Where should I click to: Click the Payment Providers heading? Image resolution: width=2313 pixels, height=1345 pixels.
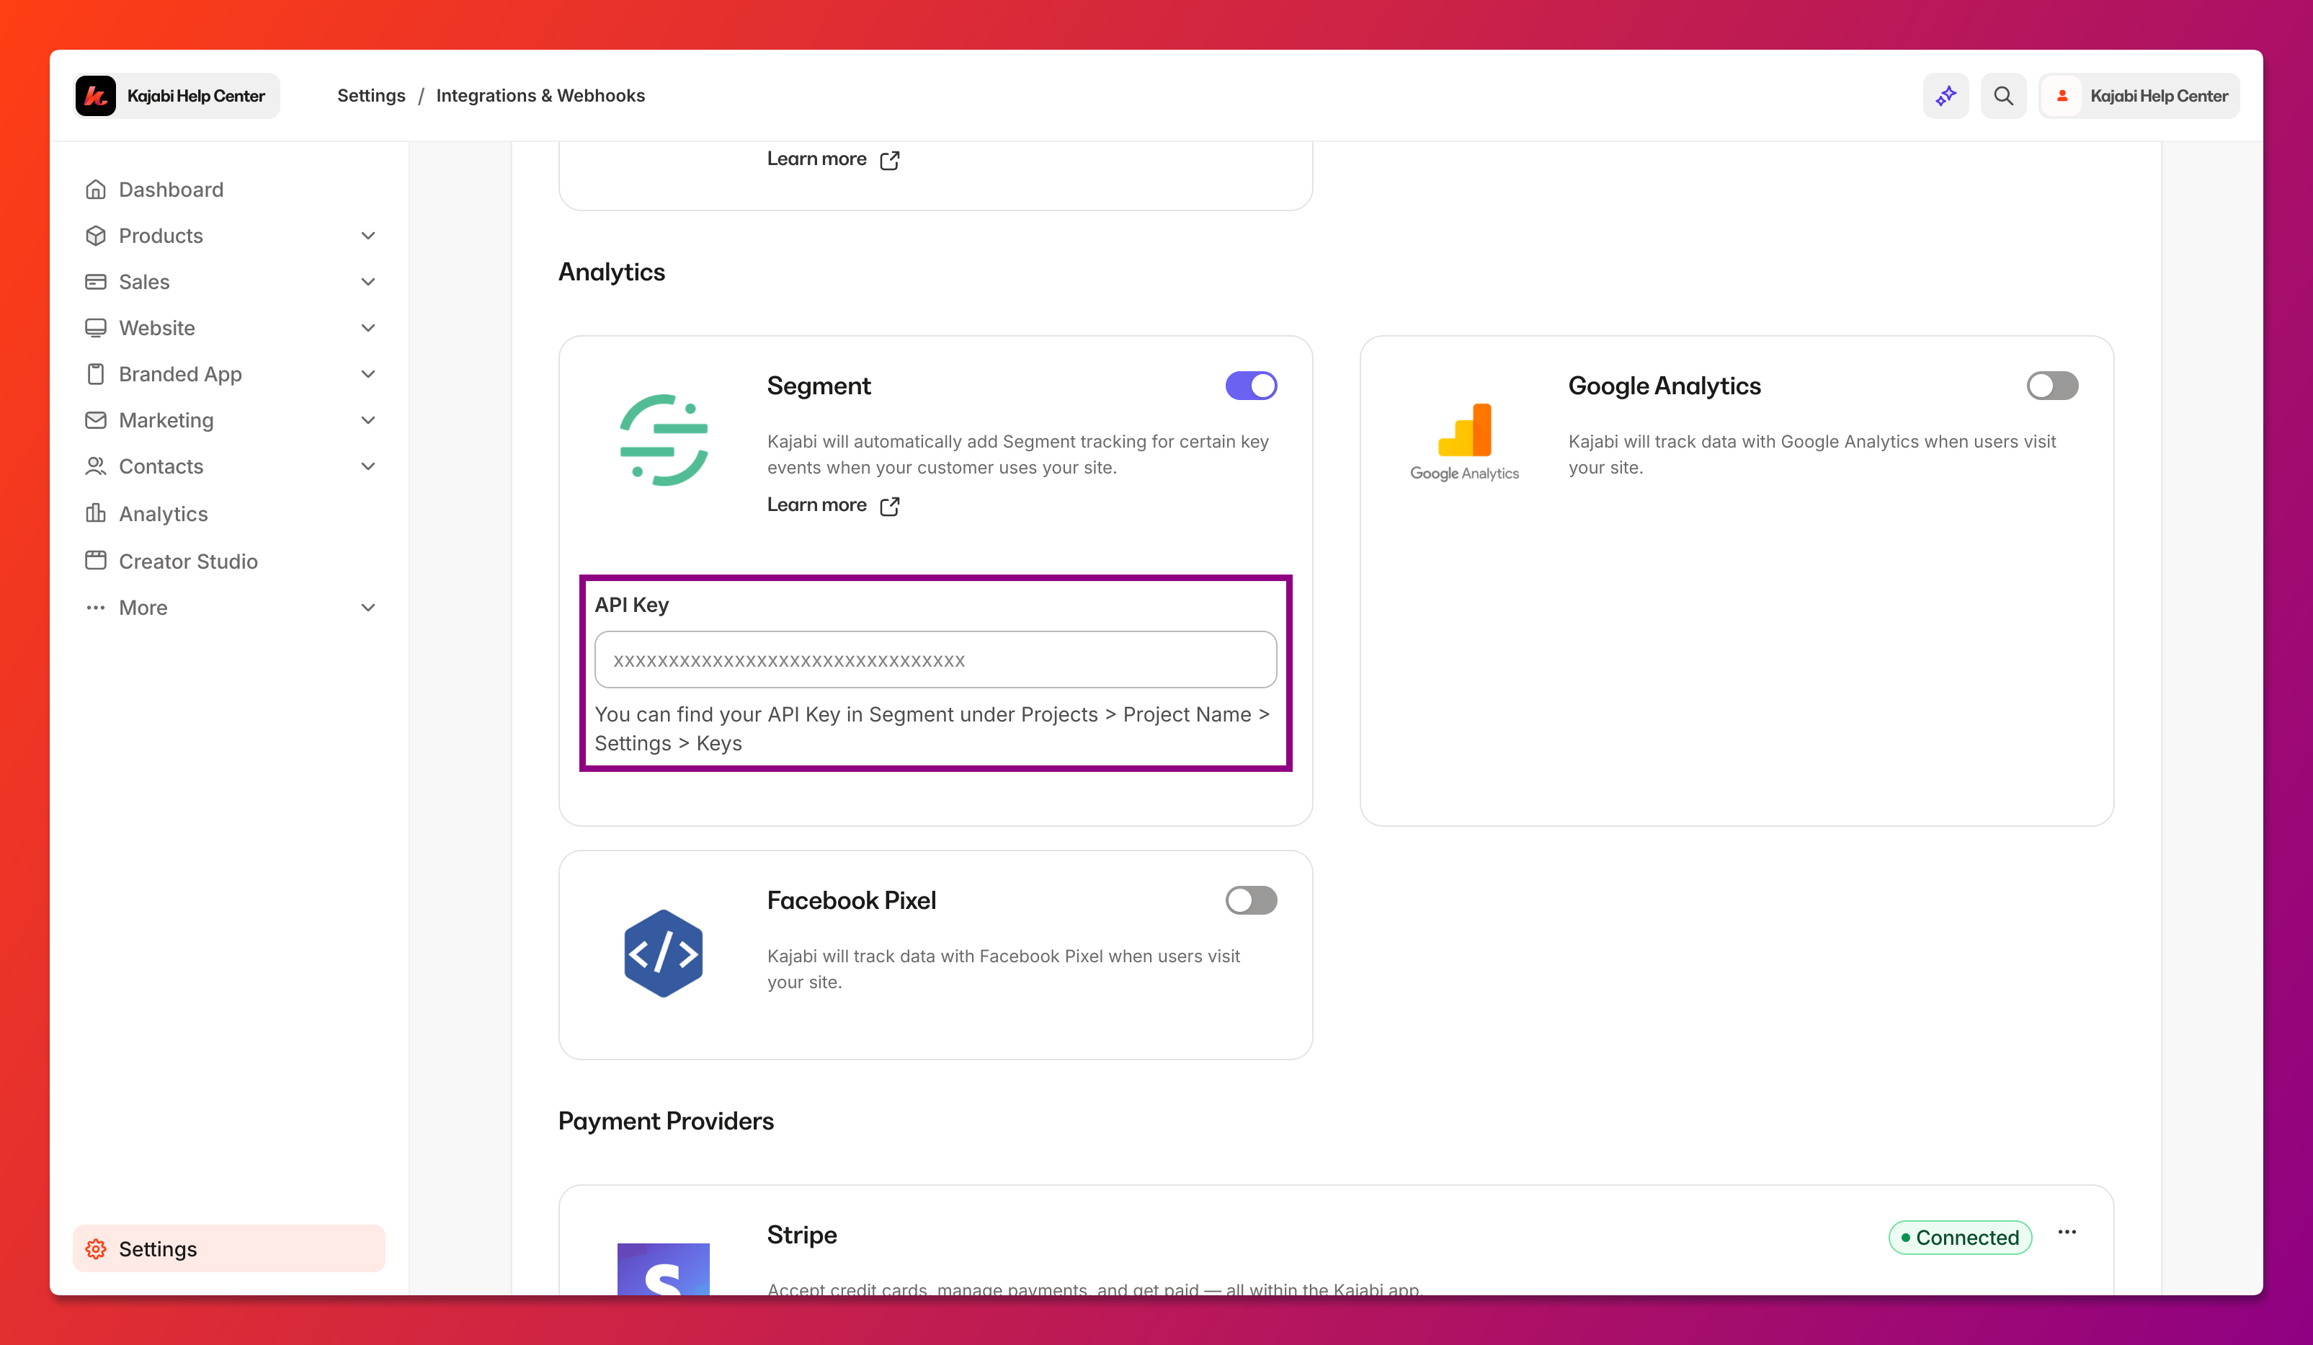click(x=667, y=1121)
